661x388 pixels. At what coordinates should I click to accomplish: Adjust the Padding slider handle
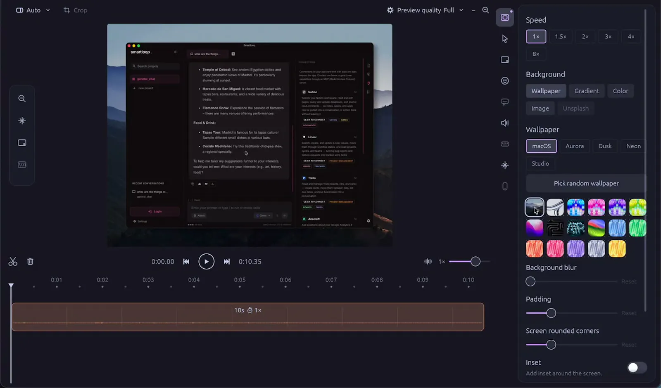[x=551, y=314]
